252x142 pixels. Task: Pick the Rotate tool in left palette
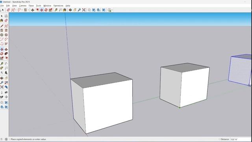click(x=2, y=54)
